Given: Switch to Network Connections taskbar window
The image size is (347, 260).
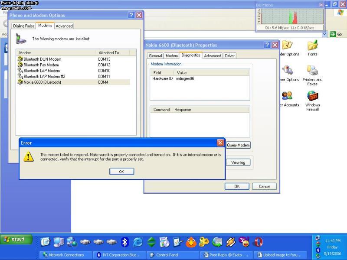Looking at the screenshot, I should (x=66, y=255).
